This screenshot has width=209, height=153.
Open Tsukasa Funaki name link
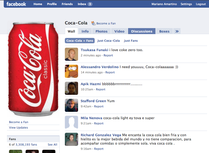point(94,50)
